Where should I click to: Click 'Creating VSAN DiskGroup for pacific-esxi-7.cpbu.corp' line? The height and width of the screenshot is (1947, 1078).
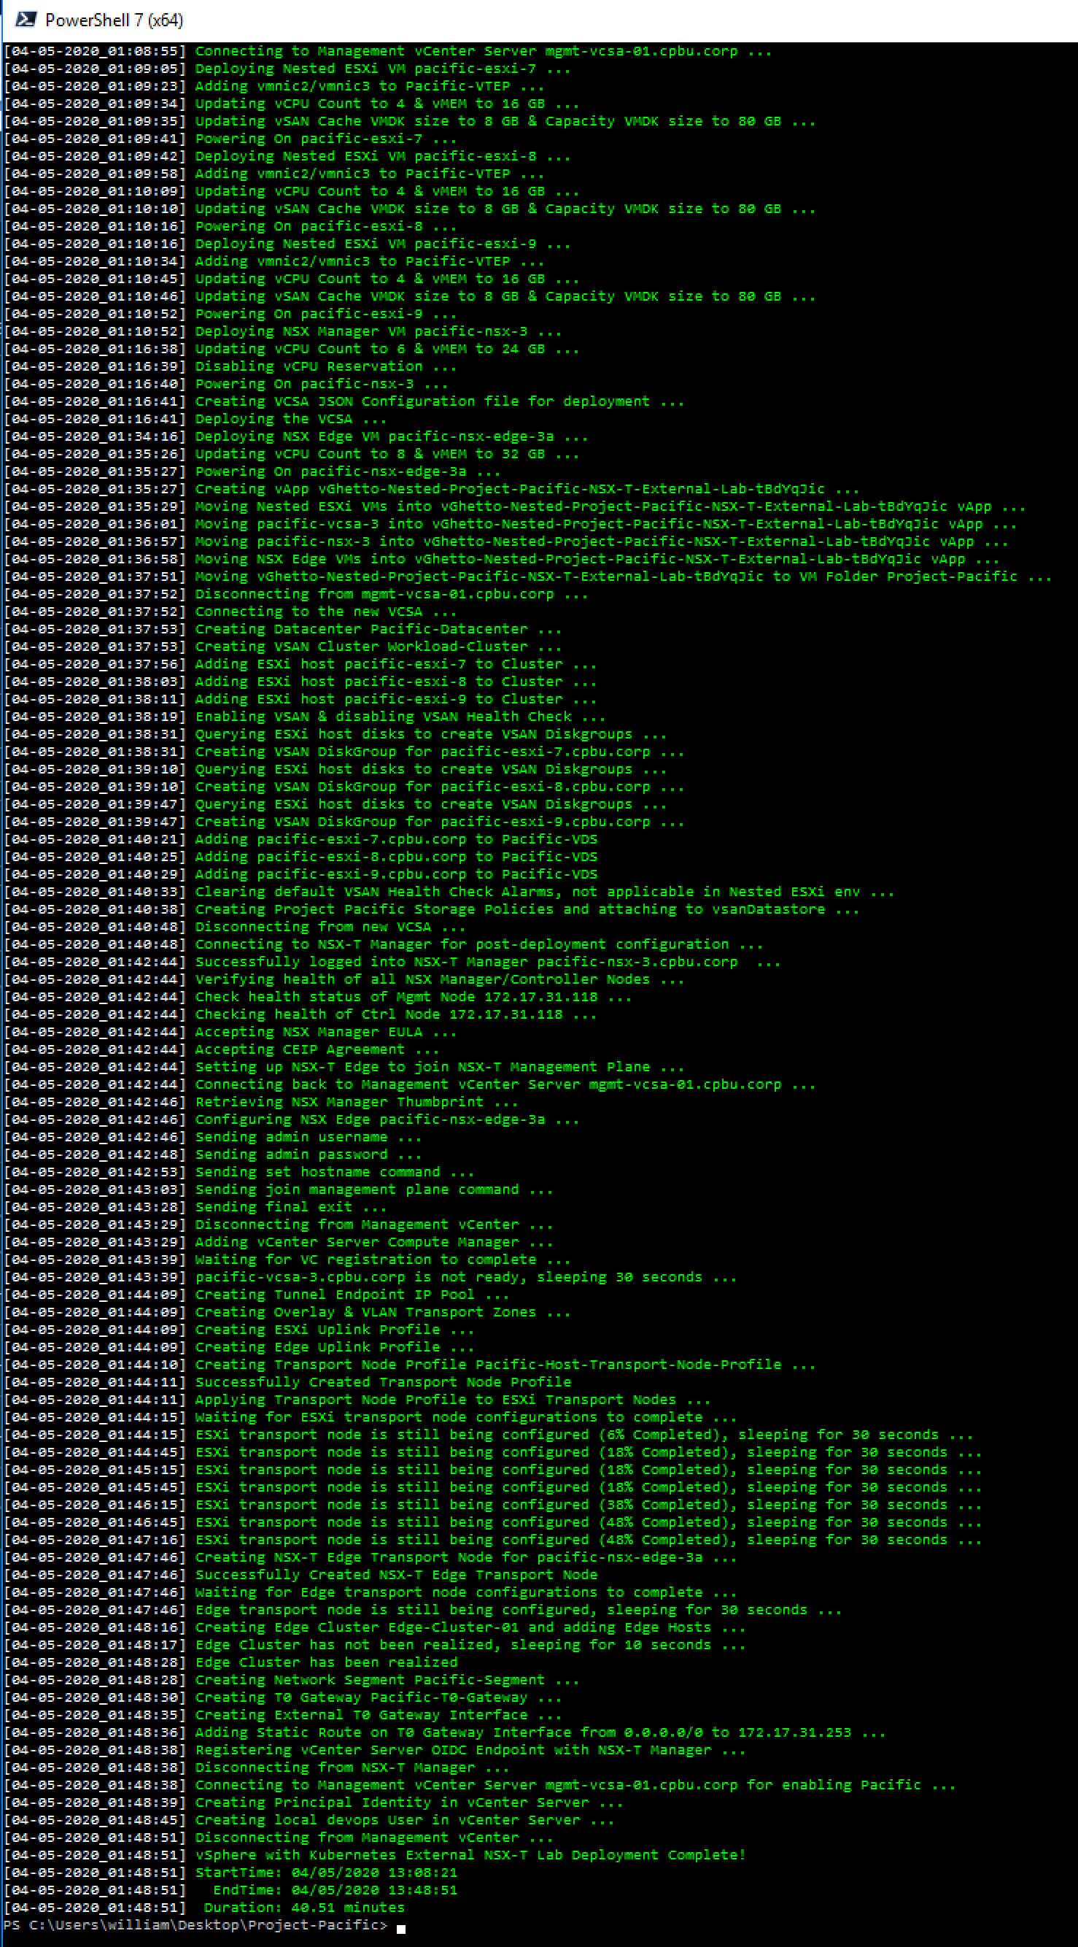344,752
